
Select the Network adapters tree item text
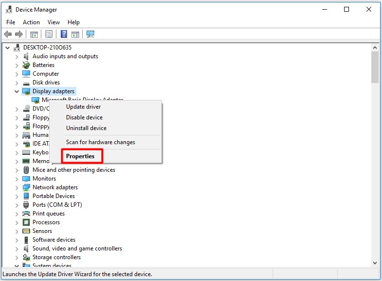coord(55,187)
